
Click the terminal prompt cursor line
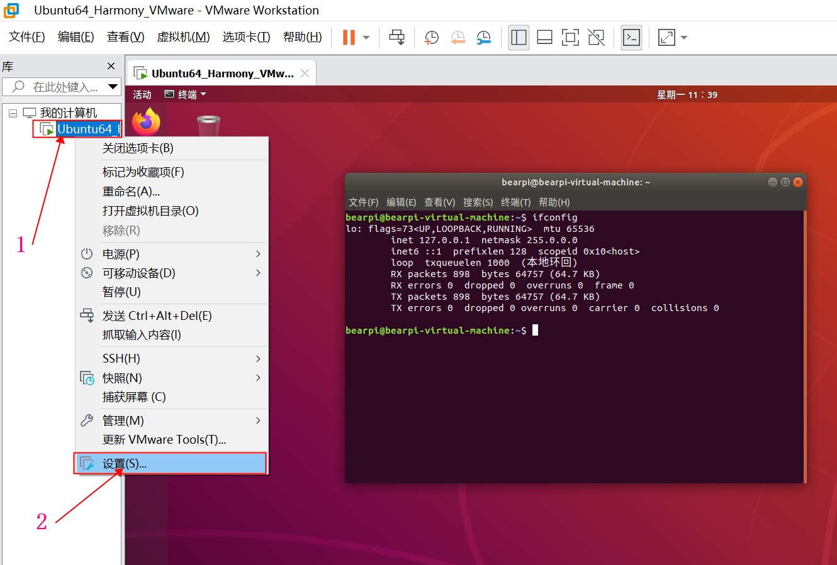coord(442,331)
